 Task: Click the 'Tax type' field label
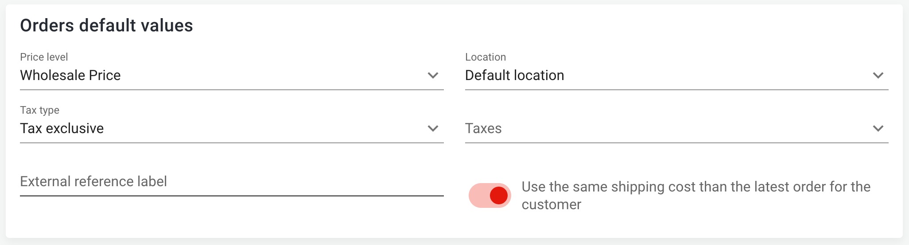coord(39,110)
